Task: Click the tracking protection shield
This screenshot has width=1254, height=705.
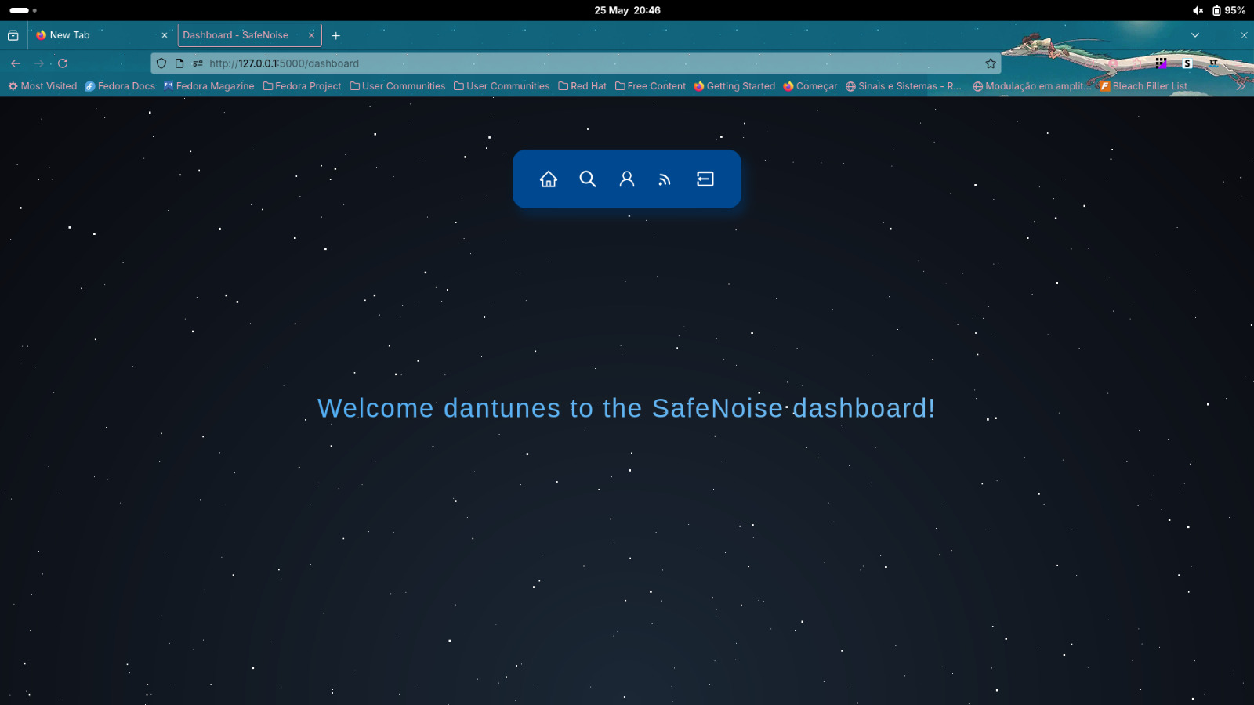Action: click(161, 63)
